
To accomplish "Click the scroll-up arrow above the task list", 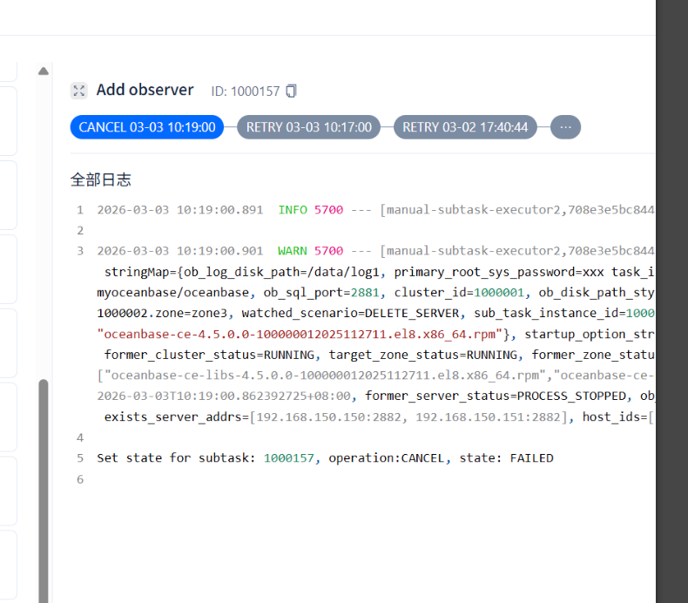I will (x=43, y=71).
